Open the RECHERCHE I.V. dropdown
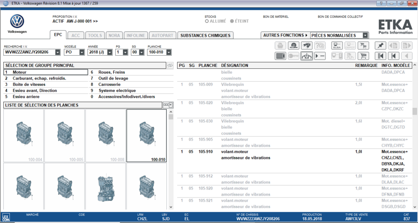The height and width of the screenshot is (223, 418). click(x=58, y=52)
